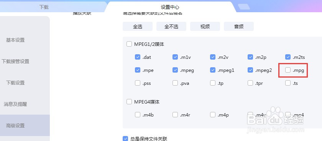Viewport: 322px width, 141px height.
Task: Uncheck the .mpeg1 checkbox
Action: pos(213,70)
